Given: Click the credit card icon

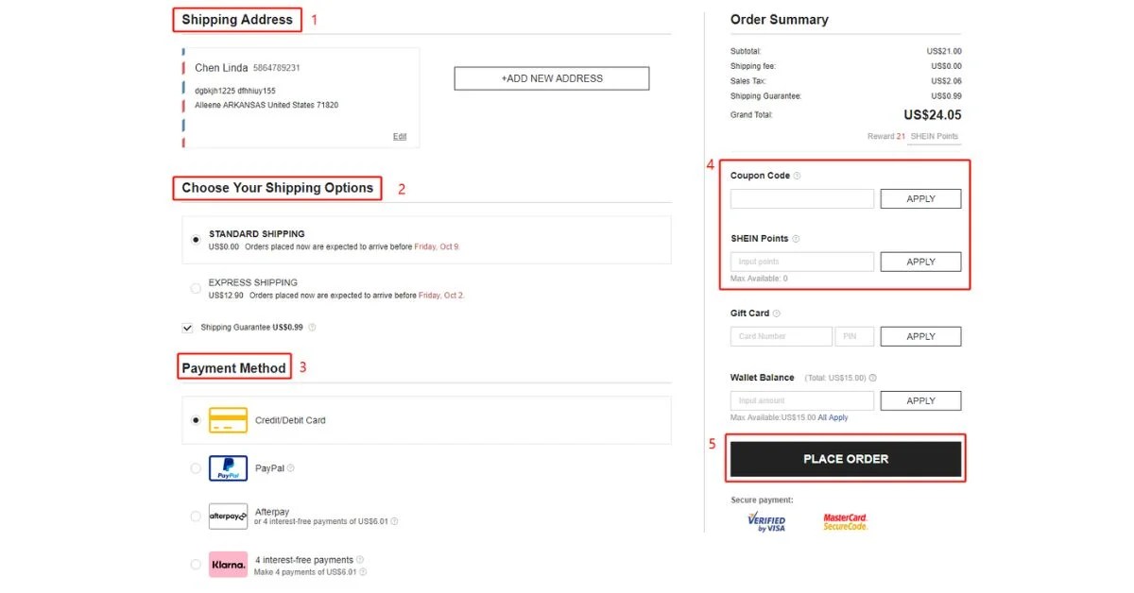Looking at the screenshot, I should (227, 418).
